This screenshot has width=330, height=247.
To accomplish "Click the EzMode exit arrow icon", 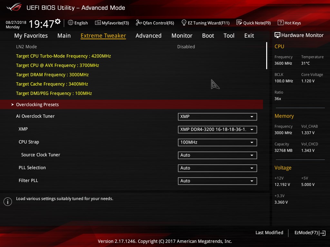I will click(x=322, y=233).
